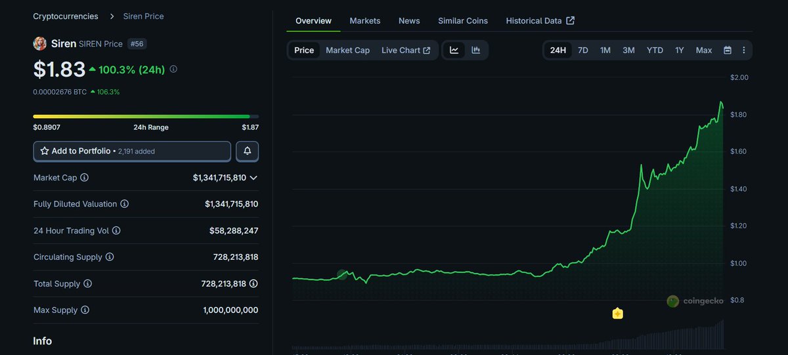This screenshot has height=355, width=788.
Task: Open the Similar Coins tab
Action: point(463,21)
